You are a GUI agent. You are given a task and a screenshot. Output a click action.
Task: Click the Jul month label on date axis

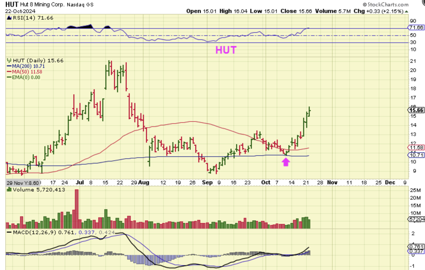80,182
